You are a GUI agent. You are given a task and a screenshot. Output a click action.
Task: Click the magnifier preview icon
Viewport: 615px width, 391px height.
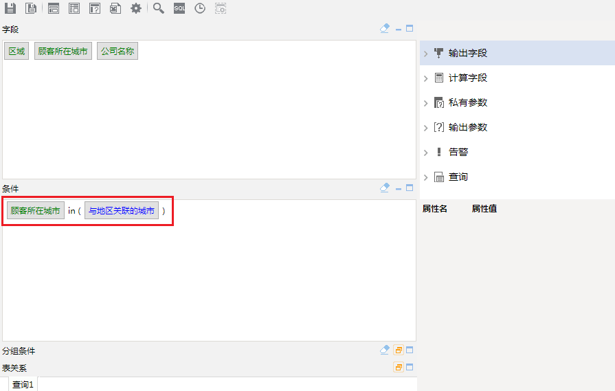tap(159, 8)
